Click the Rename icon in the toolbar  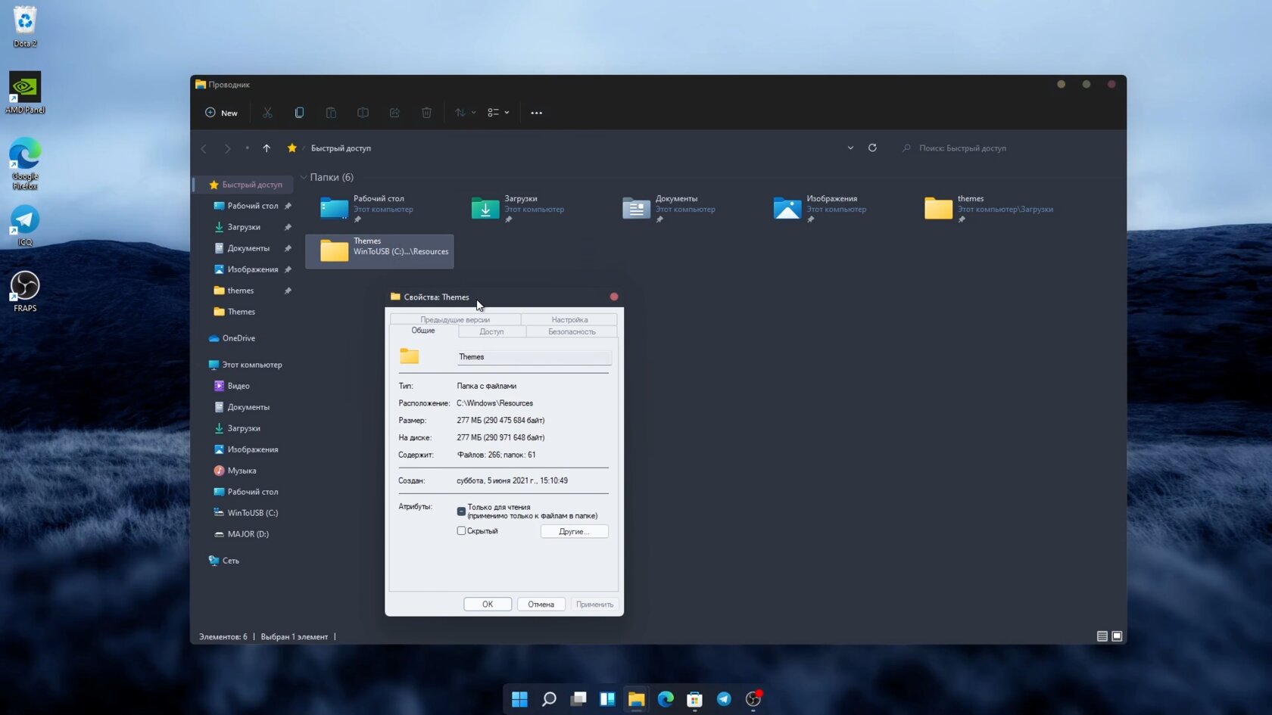(x=363, y=112)
